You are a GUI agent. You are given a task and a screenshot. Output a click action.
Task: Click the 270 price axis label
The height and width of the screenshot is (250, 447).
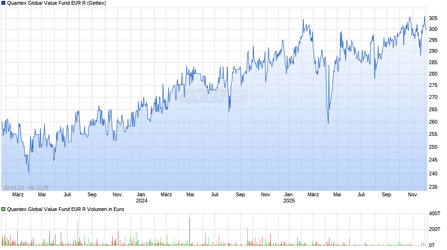coord(433,97)
